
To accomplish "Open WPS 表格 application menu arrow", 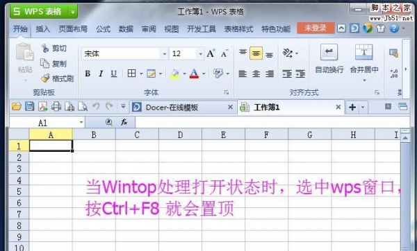I will (72, 12).
